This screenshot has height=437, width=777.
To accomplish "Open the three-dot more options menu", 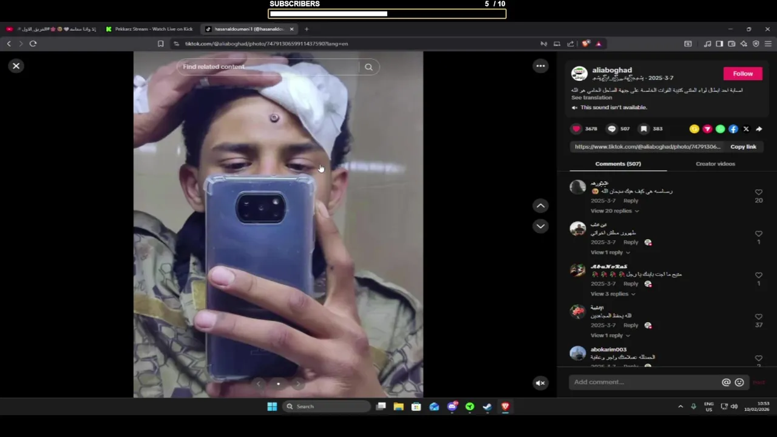I will coord(540,66).
